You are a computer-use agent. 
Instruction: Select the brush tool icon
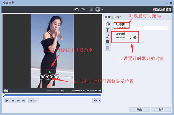(108, 36)
